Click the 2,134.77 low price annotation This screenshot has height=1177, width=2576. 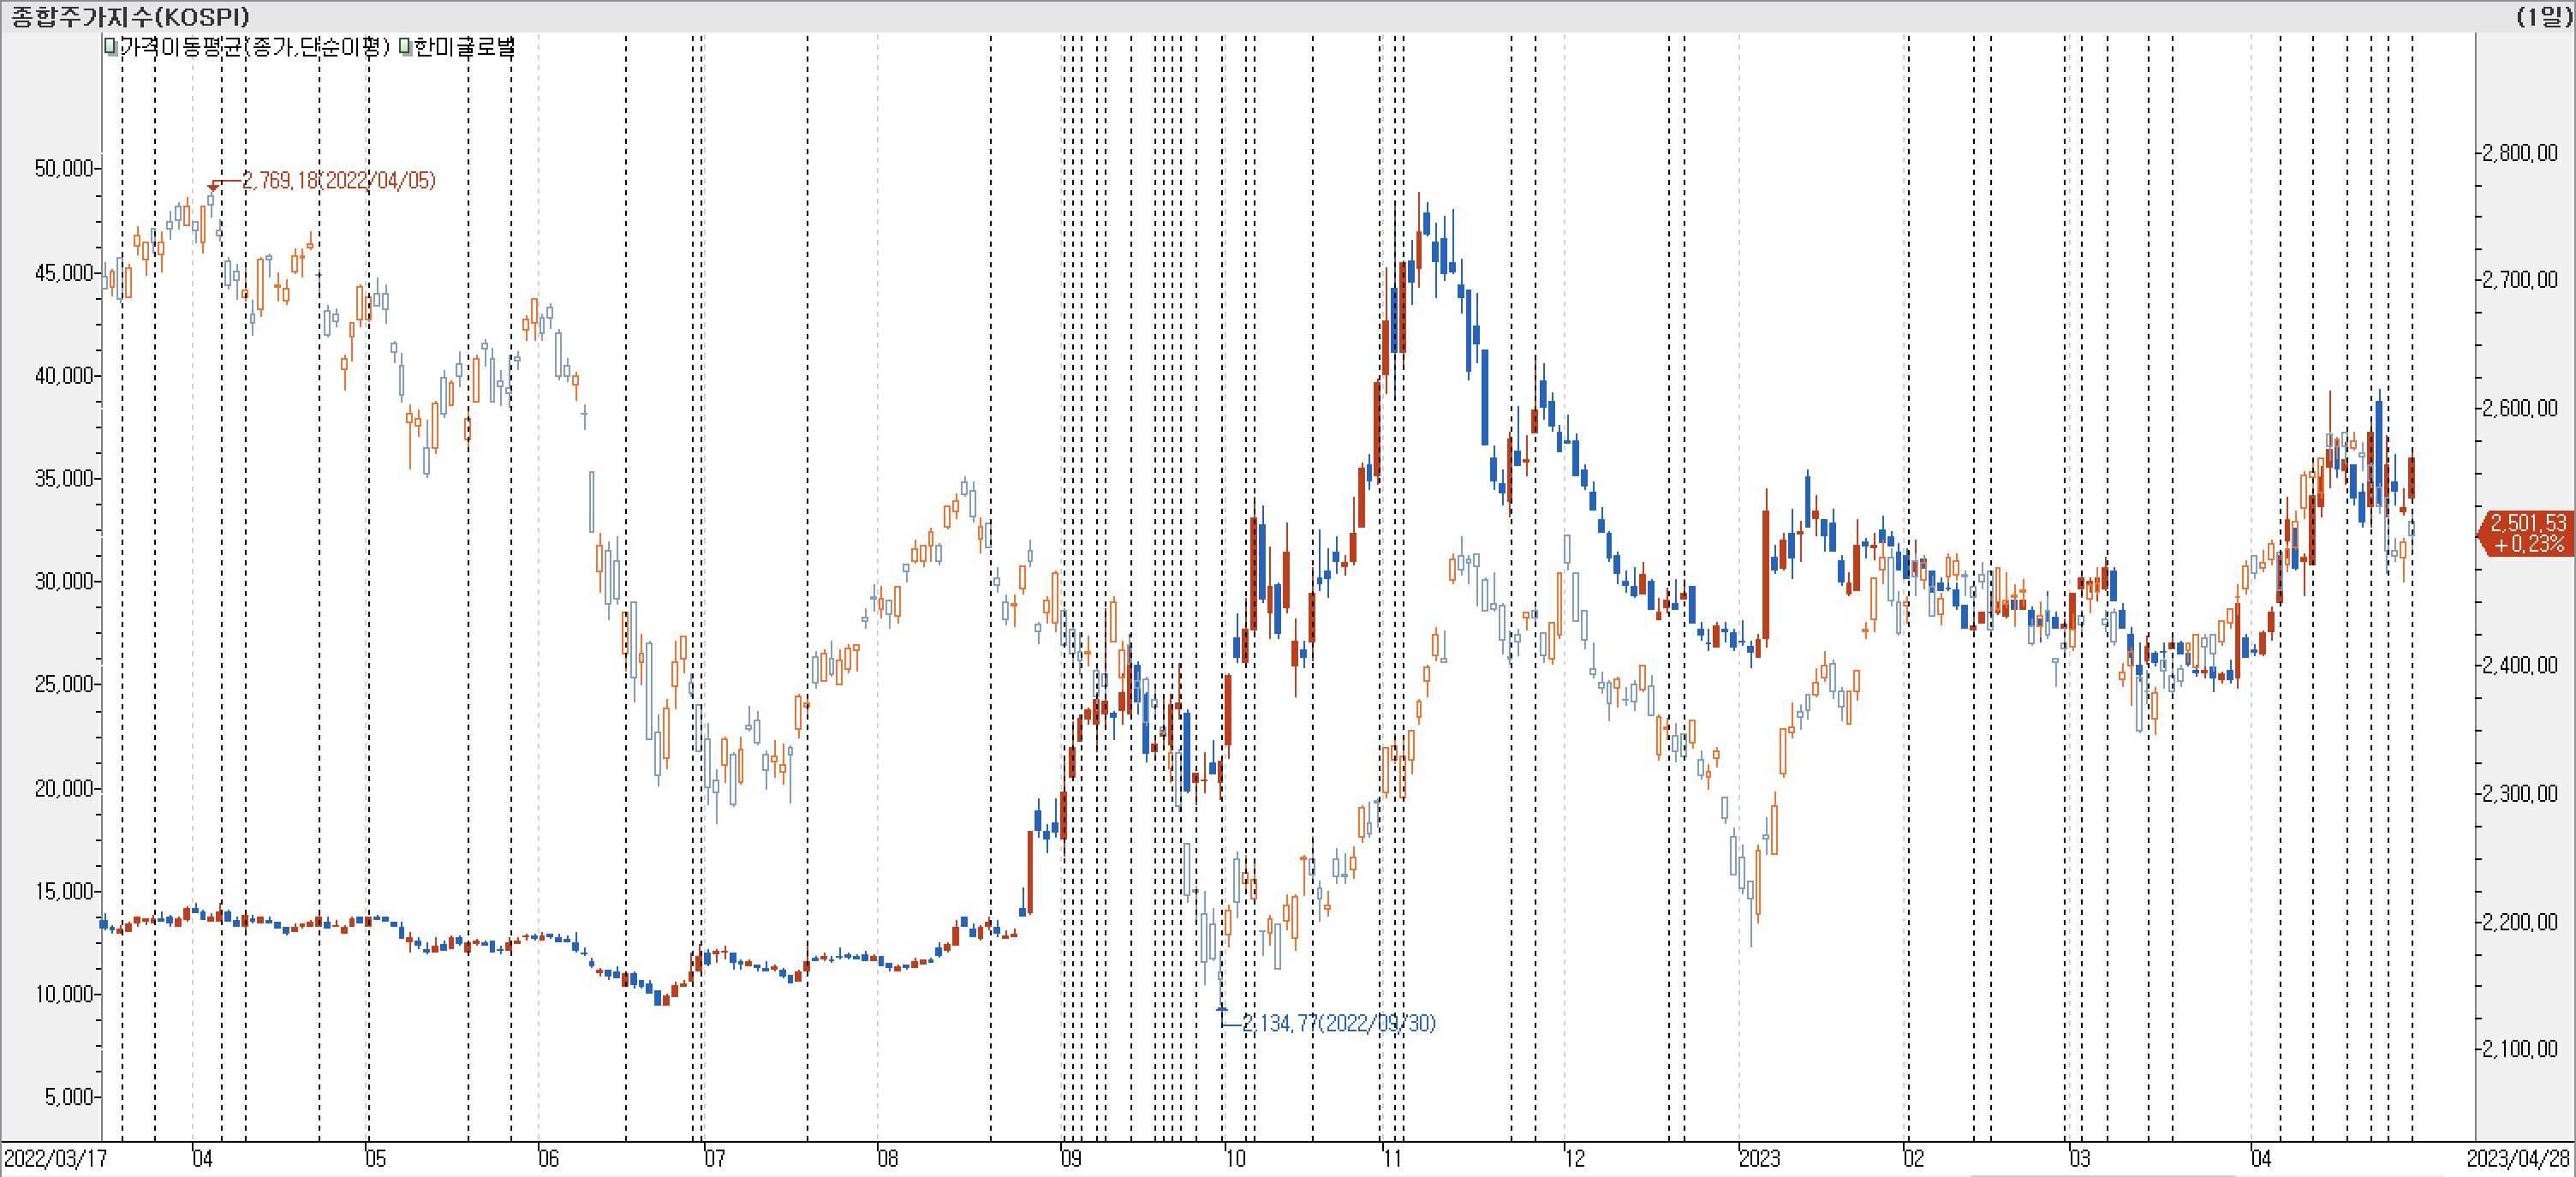click(1338, 1023)
